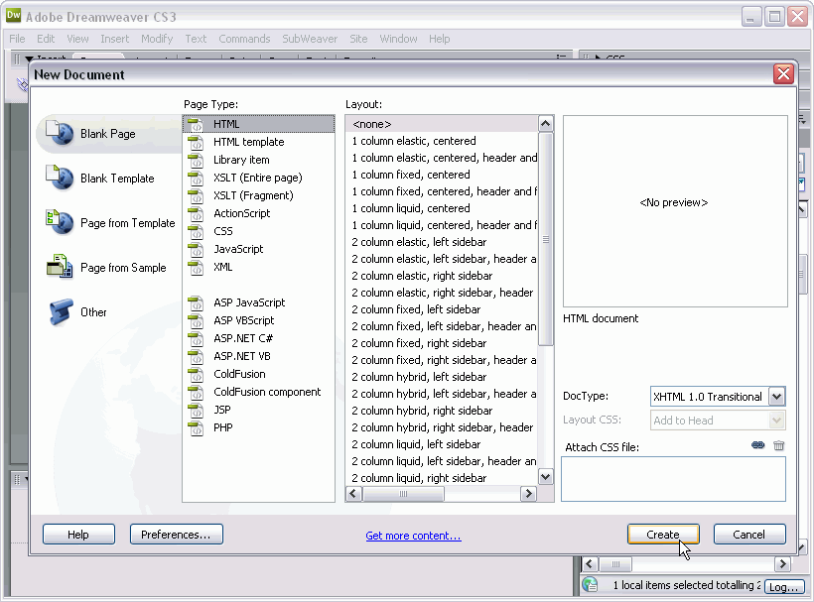Viewport: 814px width, 602px height.
Task: Click the Log button in Files panel
Action: pyautogui.click(x=784, y=587)
